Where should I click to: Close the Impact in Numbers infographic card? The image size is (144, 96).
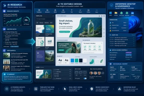coord(101,43)
